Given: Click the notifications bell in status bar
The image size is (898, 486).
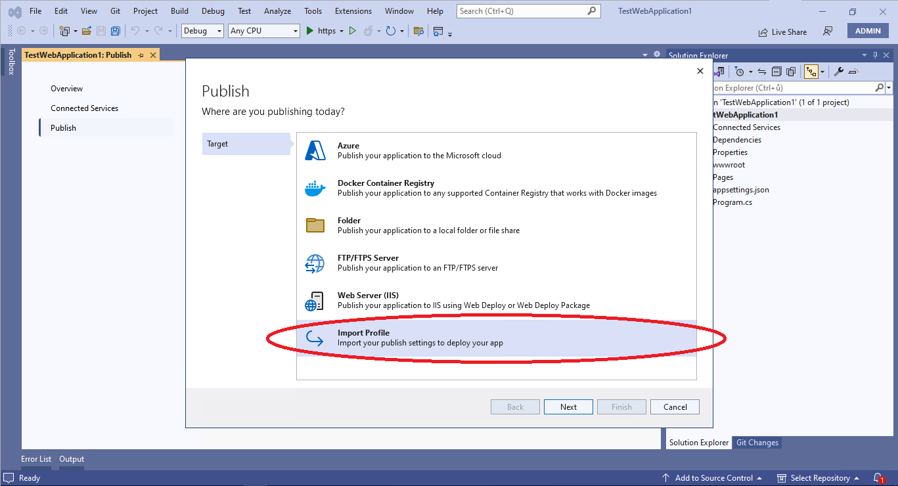Looking at the screenshot, I should click(x=878, y=477).
